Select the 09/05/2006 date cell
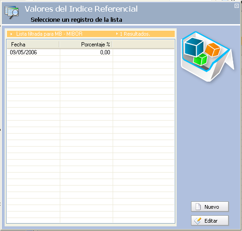 pyautogui.click(x=33, y=52)
